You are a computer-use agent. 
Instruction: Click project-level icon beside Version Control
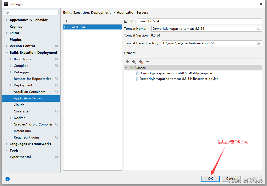(57, 46)
